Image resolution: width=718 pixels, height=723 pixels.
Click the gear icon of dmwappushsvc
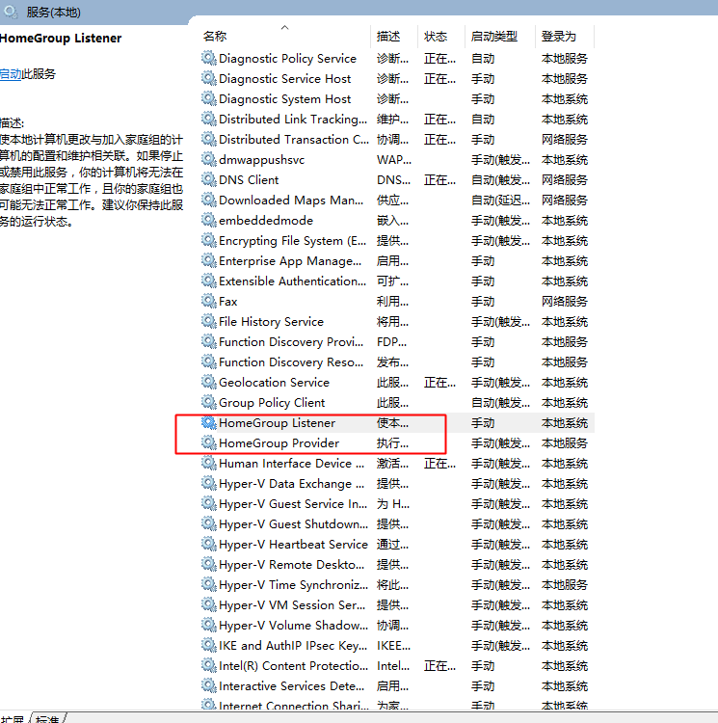pos(209,159)
